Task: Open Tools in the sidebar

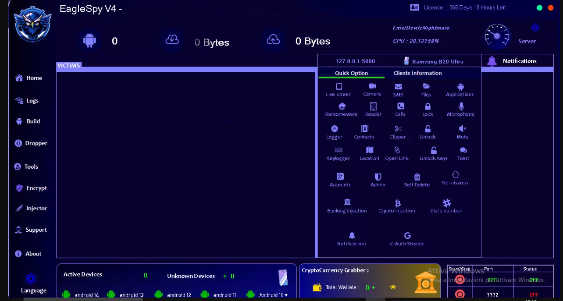Action: tap(26, 166)
